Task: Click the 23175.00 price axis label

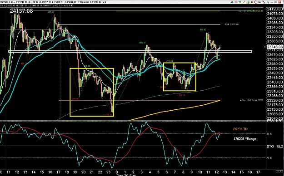Action: 275,105
